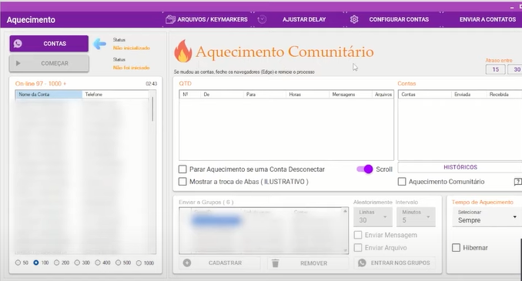Screen dimensions: 522x281
Task: Click the WhatsApp icon on CONTAS button
Action: (x=18, y=44)
